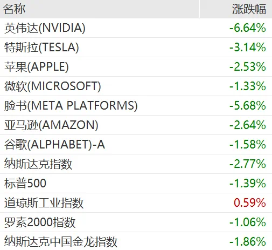Open the 道琼斯工业指数 row
The height and width of the screenshot is (250, 272).
[x=136, y=203]
